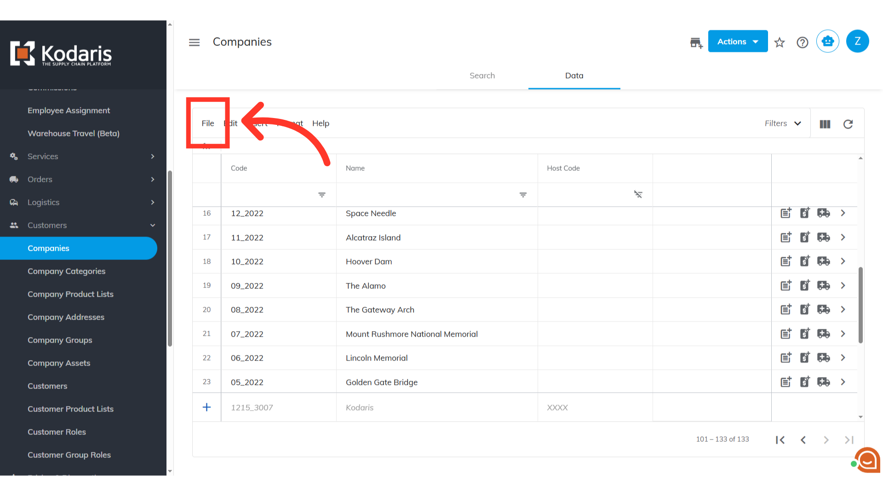Open the help question mark icon
Image resolution: width=883 pixels, height=496 pixels.
click(803, 43)
